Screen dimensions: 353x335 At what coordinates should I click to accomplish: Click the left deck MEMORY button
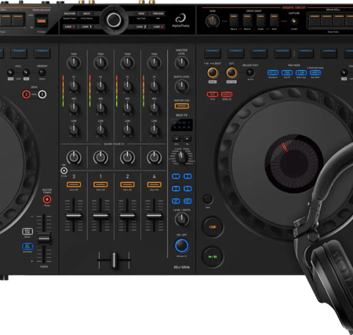coord(42,72)
